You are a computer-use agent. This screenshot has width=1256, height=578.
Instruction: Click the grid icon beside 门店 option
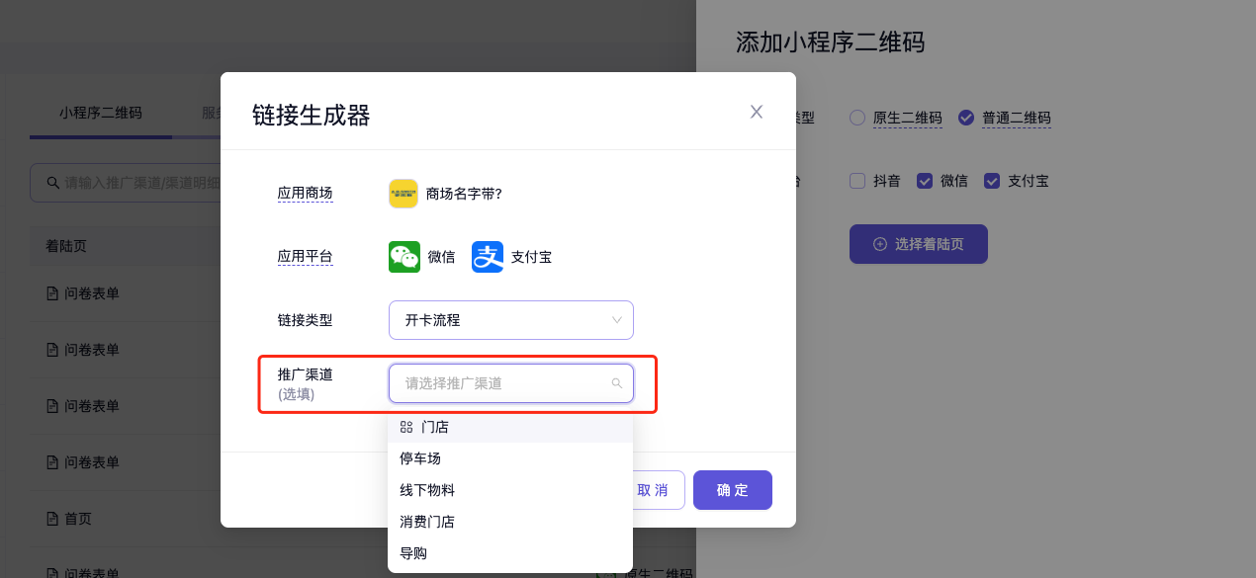[406, 427]
